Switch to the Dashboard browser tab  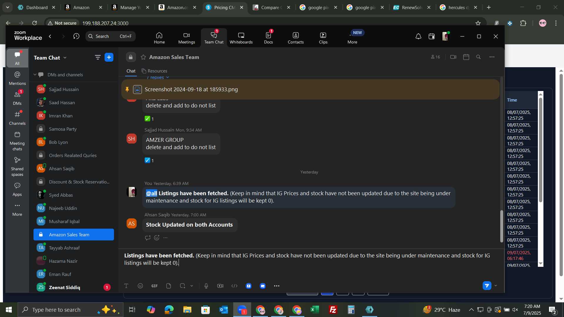(x=37, y=7)
